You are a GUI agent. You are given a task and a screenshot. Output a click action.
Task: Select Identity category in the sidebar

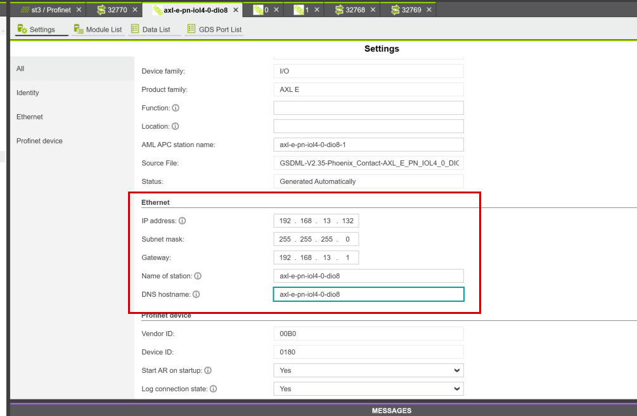(28, 93)
